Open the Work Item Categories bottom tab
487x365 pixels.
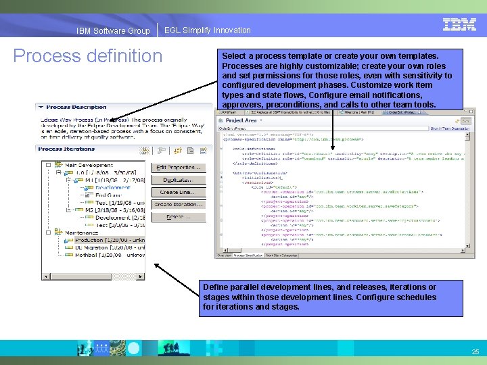[x=281, y=255]
